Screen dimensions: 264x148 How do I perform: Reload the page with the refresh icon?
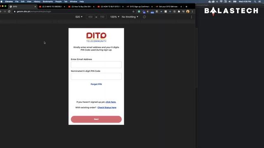pyautogui.click(x=9, y=12)
